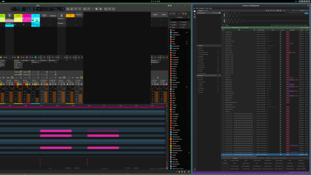
Task: Click the search field in Bitwig's browser panel
Action: 179,20
